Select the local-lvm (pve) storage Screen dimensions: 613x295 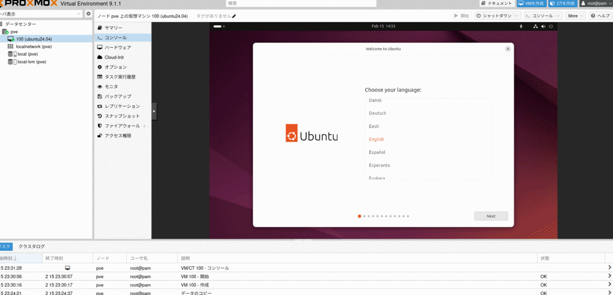point(32,62)
